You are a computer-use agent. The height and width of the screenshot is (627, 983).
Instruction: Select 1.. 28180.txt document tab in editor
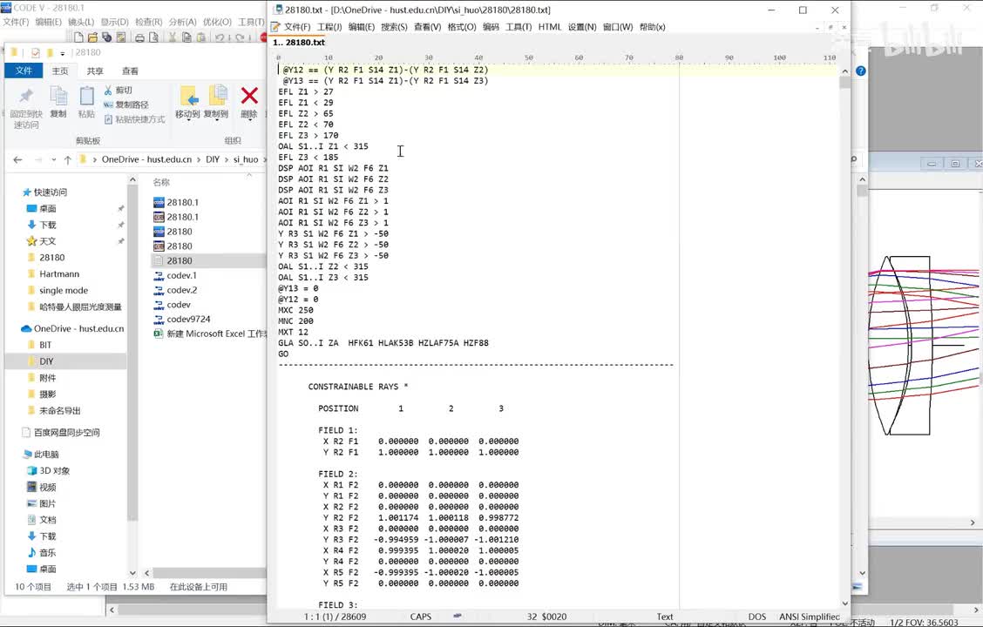(x=299, y=43)
